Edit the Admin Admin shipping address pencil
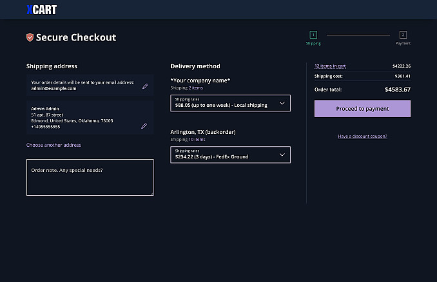Screen dimensions: 437x282 pos(144,126)
